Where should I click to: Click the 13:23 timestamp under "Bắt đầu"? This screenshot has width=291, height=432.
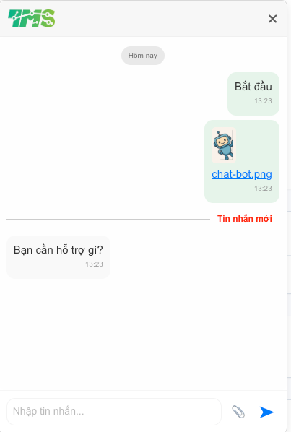(x=263, y=101)
